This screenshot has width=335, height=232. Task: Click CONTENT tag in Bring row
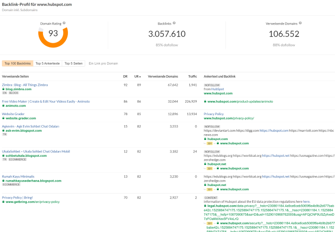211,198
